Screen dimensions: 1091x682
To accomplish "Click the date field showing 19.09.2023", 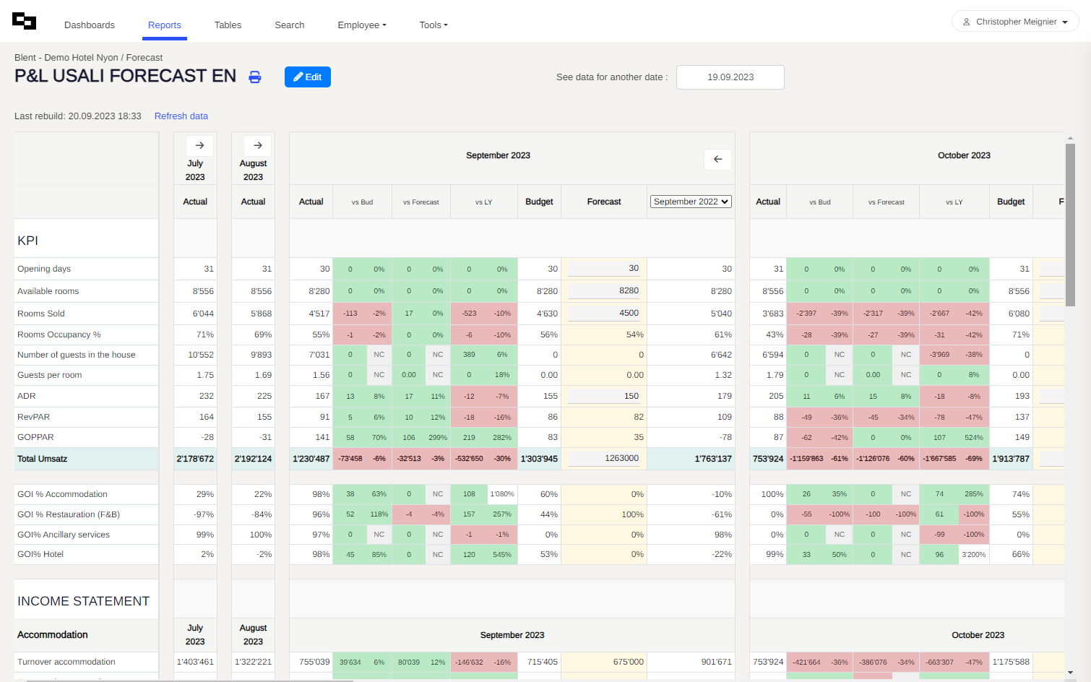I will (x=730, y=77).
